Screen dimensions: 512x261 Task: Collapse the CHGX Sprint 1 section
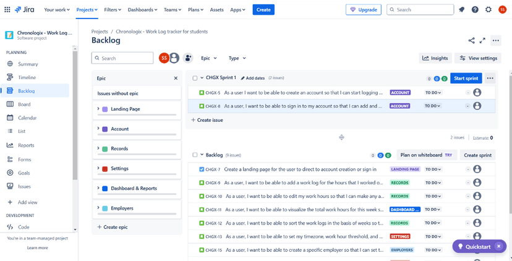point(202,78)
